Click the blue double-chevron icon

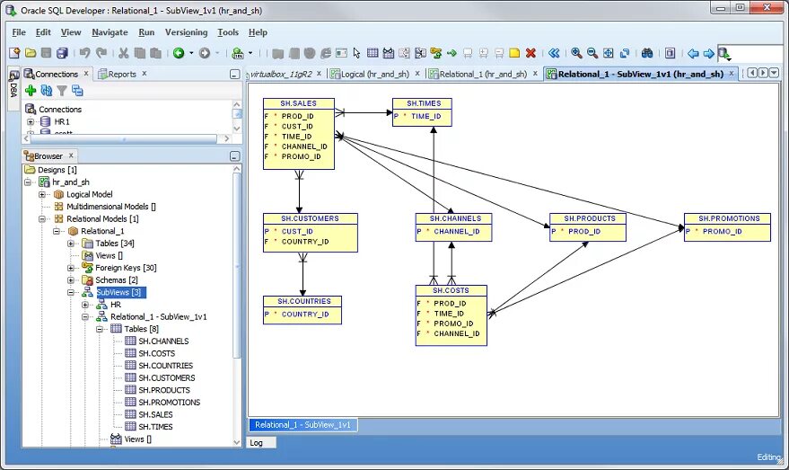554,53
